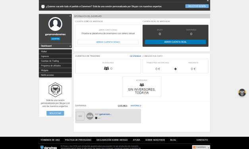Click the DISPONIBLE value

[191, 34]
